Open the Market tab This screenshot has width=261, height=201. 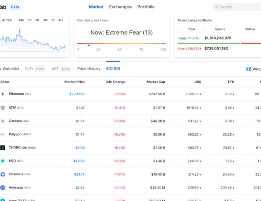[96, 7]
